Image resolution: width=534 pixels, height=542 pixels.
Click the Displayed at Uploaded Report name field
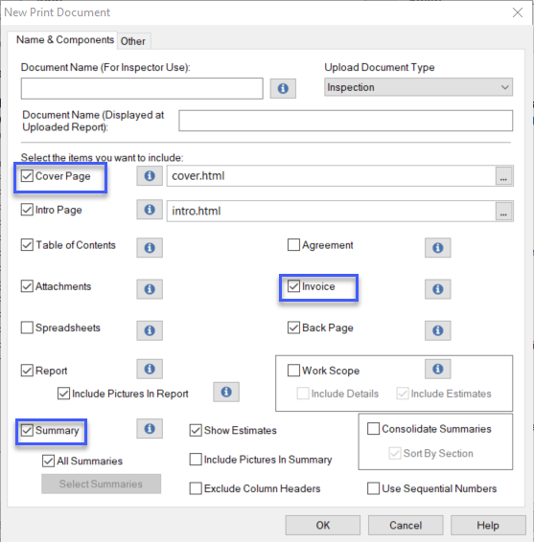point(346,121)
